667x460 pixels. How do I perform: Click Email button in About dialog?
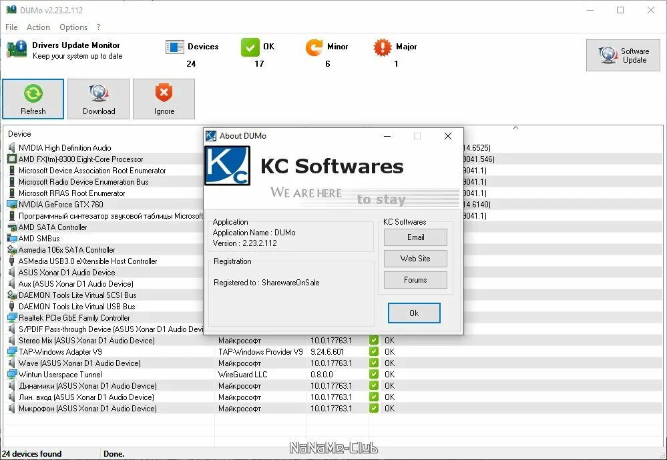coord(415,237)
